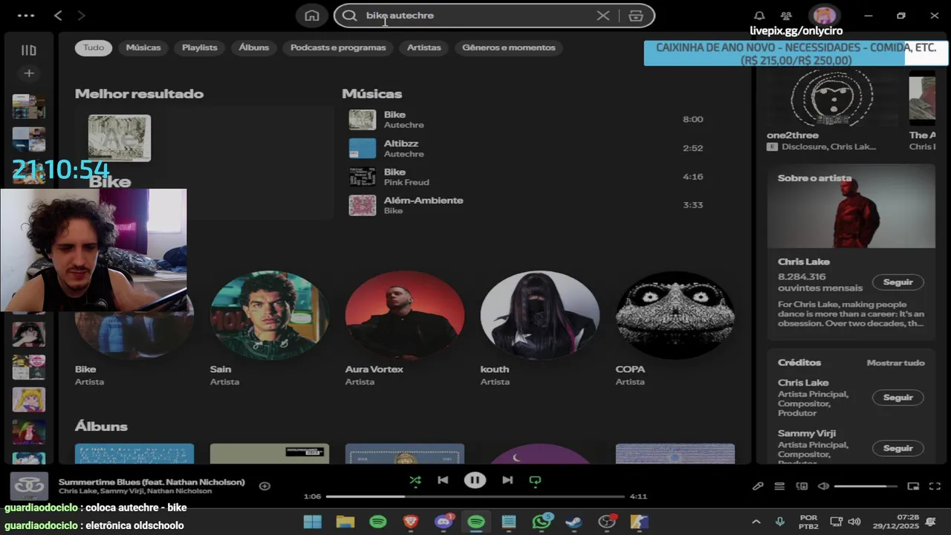Seek in the song progress bar
The height and width of the screenshot is (535, 951).
pos(475,496)
